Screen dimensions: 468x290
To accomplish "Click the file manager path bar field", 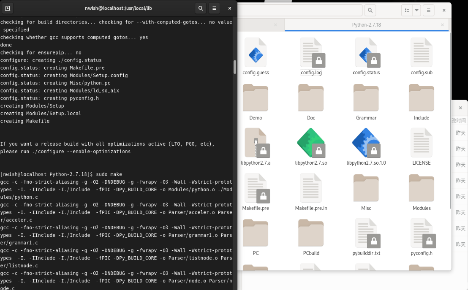I will pyautogui.click(x=300, y=10).
